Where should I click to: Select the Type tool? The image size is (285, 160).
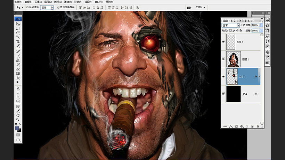(x=18, y=92)
